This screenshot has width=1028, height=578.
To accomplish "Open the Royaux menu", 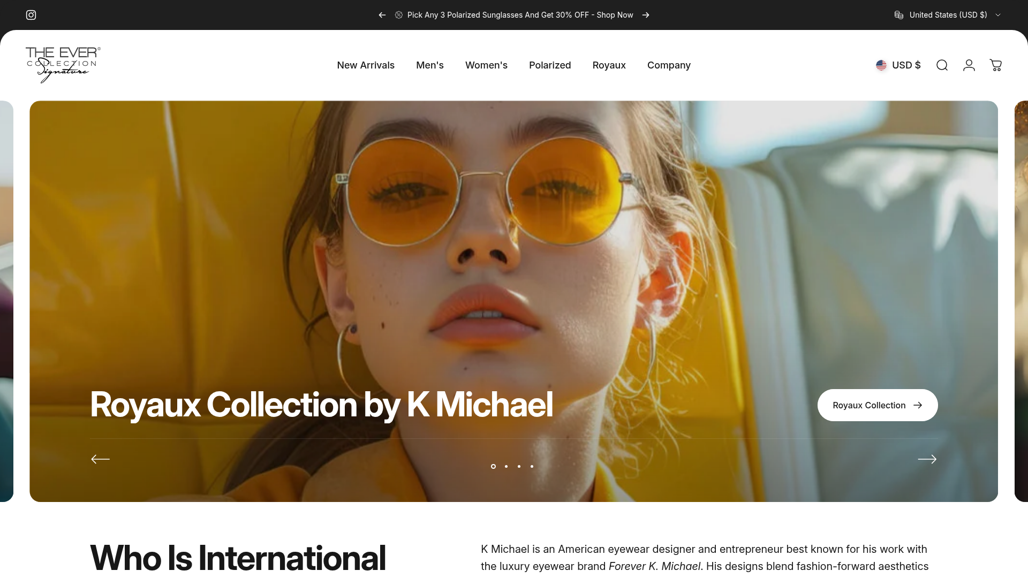I will point(609,65).
